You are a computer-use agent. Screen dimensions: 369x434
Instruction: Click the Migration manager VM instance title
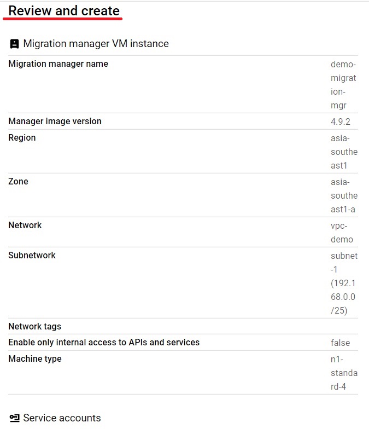96,44
